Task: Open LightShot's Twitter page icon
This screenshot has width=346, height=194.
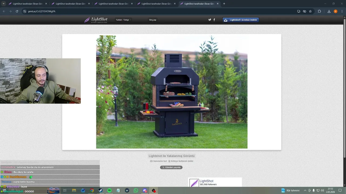Action: pyautogui.click(x=209, y=20)
